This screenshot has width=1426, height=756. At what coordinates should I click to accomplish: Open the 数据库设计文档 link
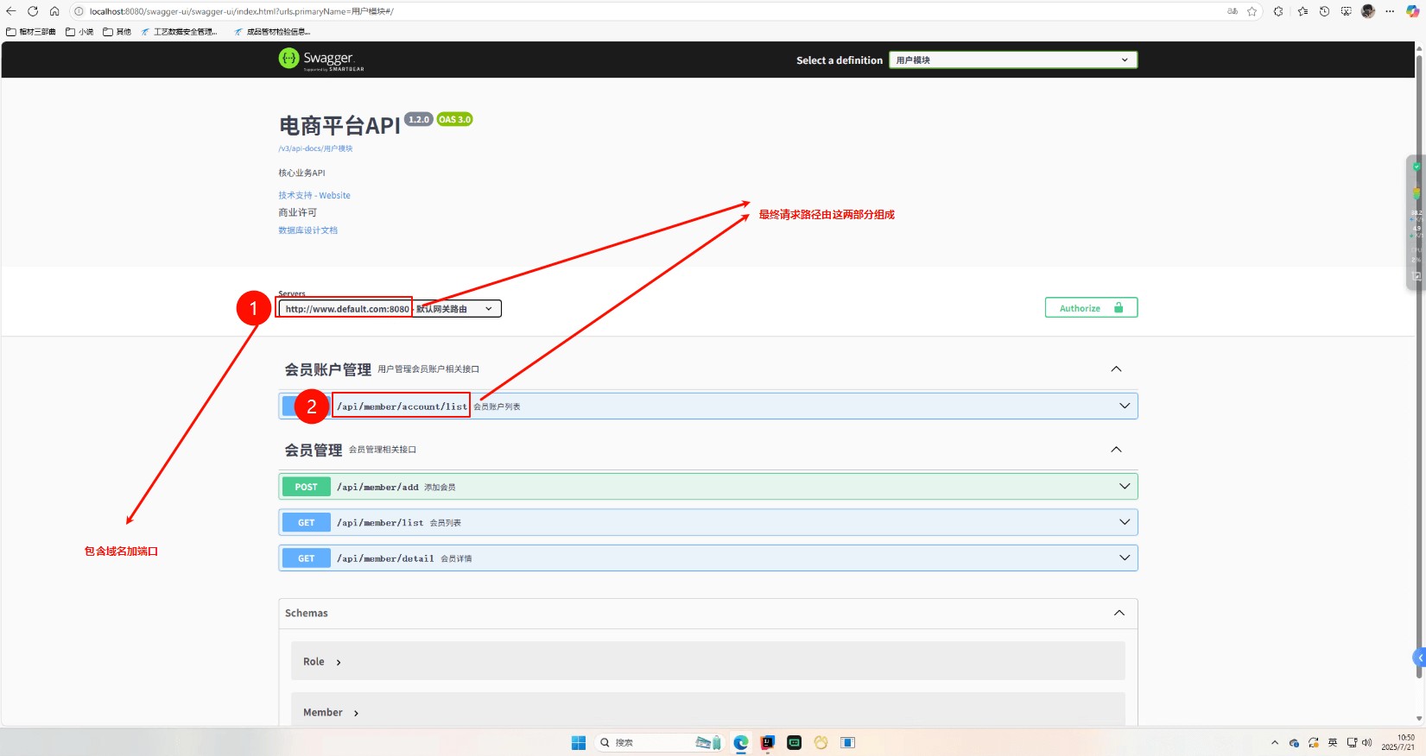(x=307, y=230)
